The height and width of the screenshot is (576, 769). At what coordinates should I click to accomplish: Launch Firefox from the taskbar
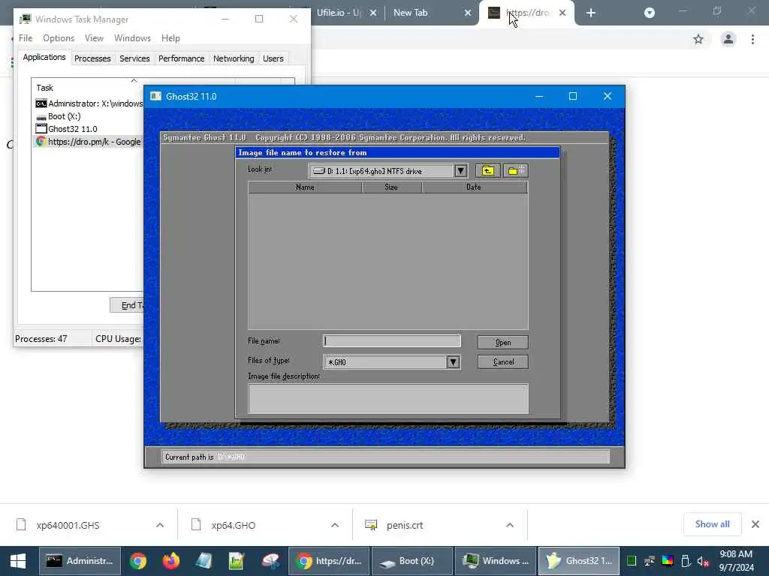point(170,561)
